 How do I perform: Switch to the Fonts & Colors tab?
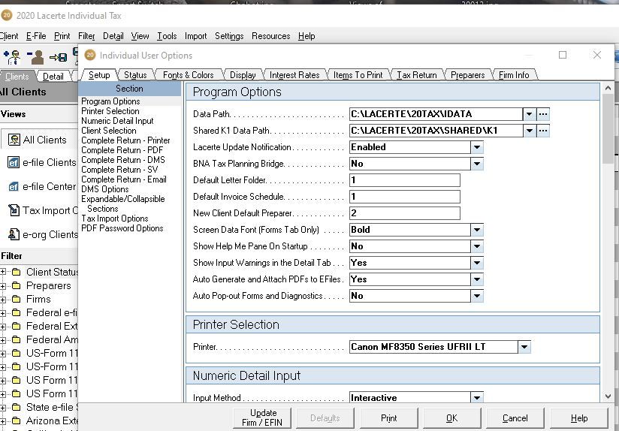coord(189,75)
